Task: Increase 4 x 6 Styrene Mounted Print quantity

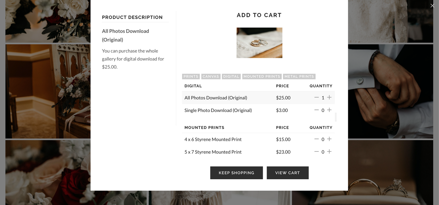Action: pyautogui.click(x=329, y=139)
